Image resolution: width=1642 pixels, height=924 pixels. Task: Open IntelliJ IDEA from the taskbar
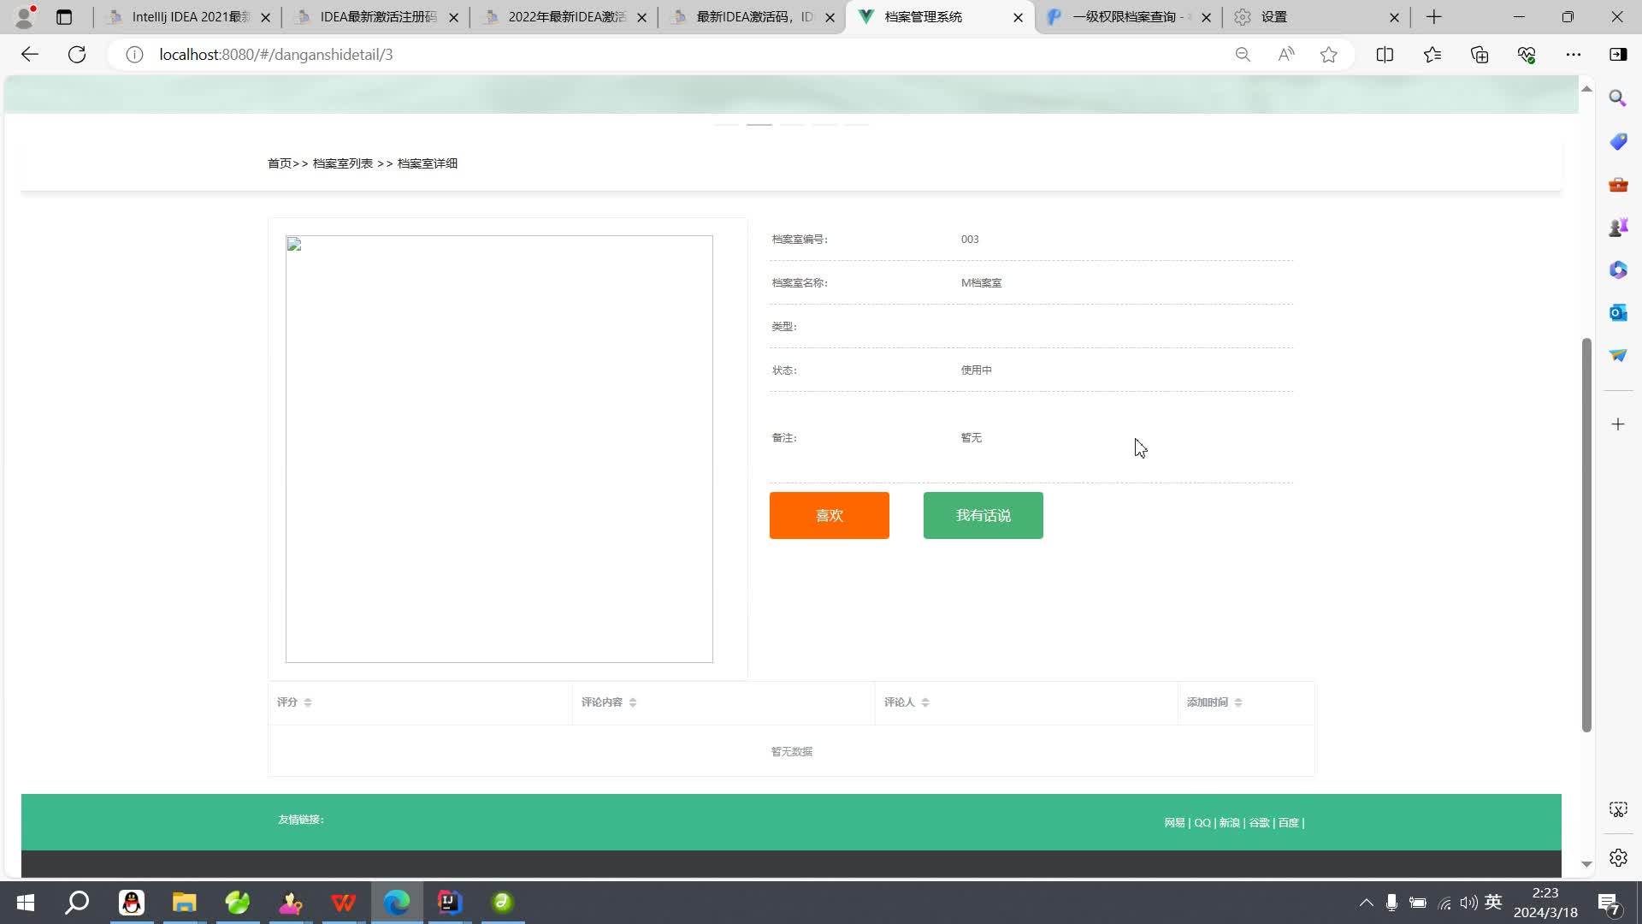click(x=449, y=903)
